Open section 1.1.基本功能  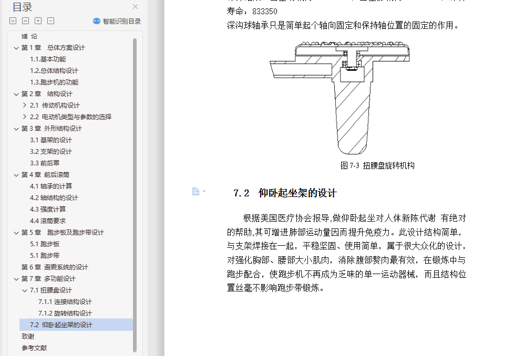coord(48,59)
